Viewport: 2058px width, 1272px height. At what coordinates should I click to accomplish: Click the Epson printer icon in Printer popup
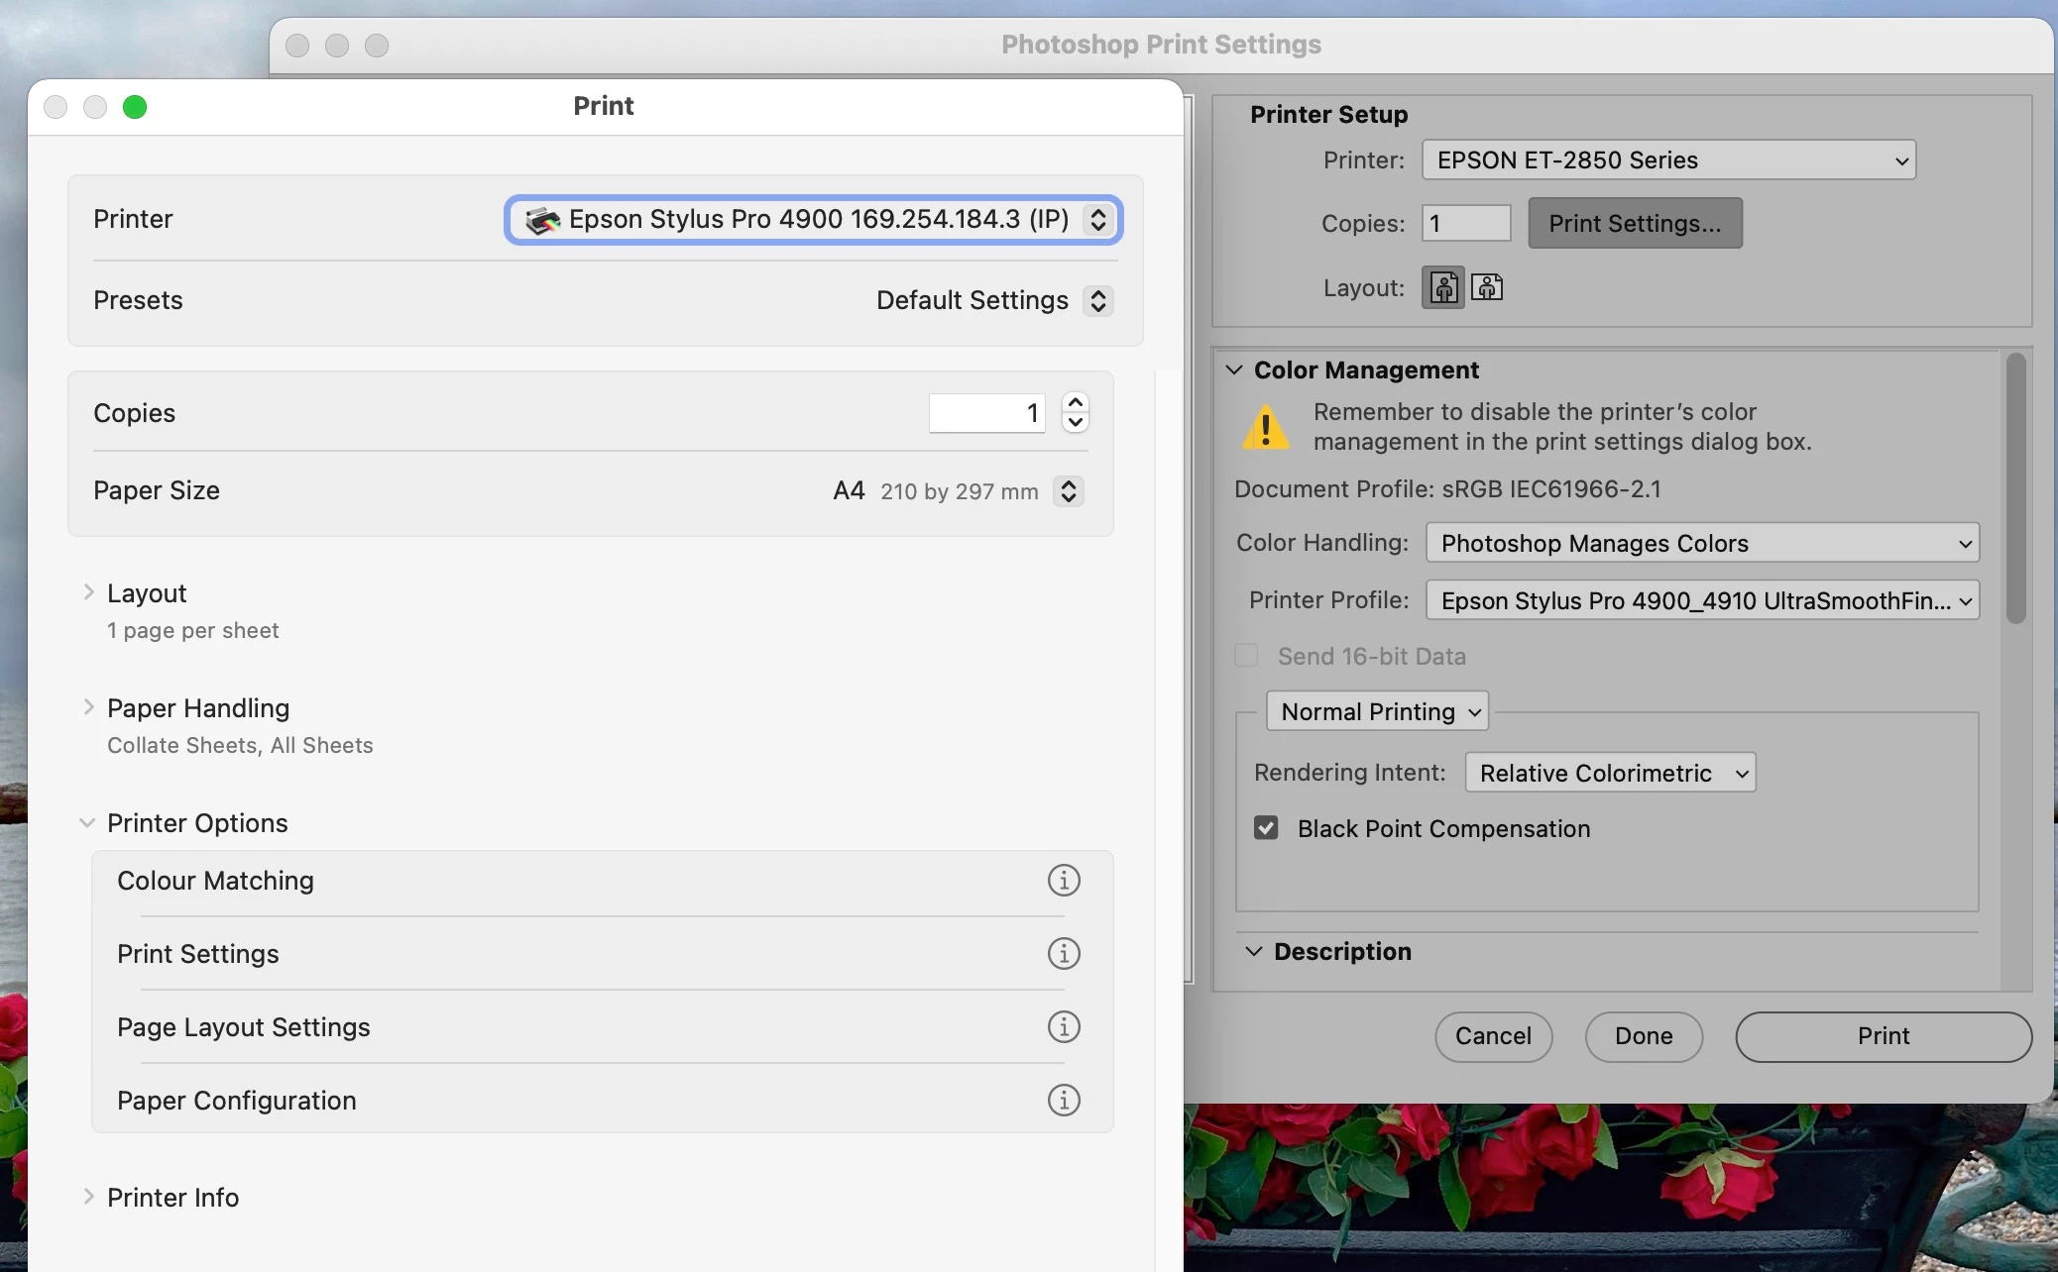tap(542, 220)
